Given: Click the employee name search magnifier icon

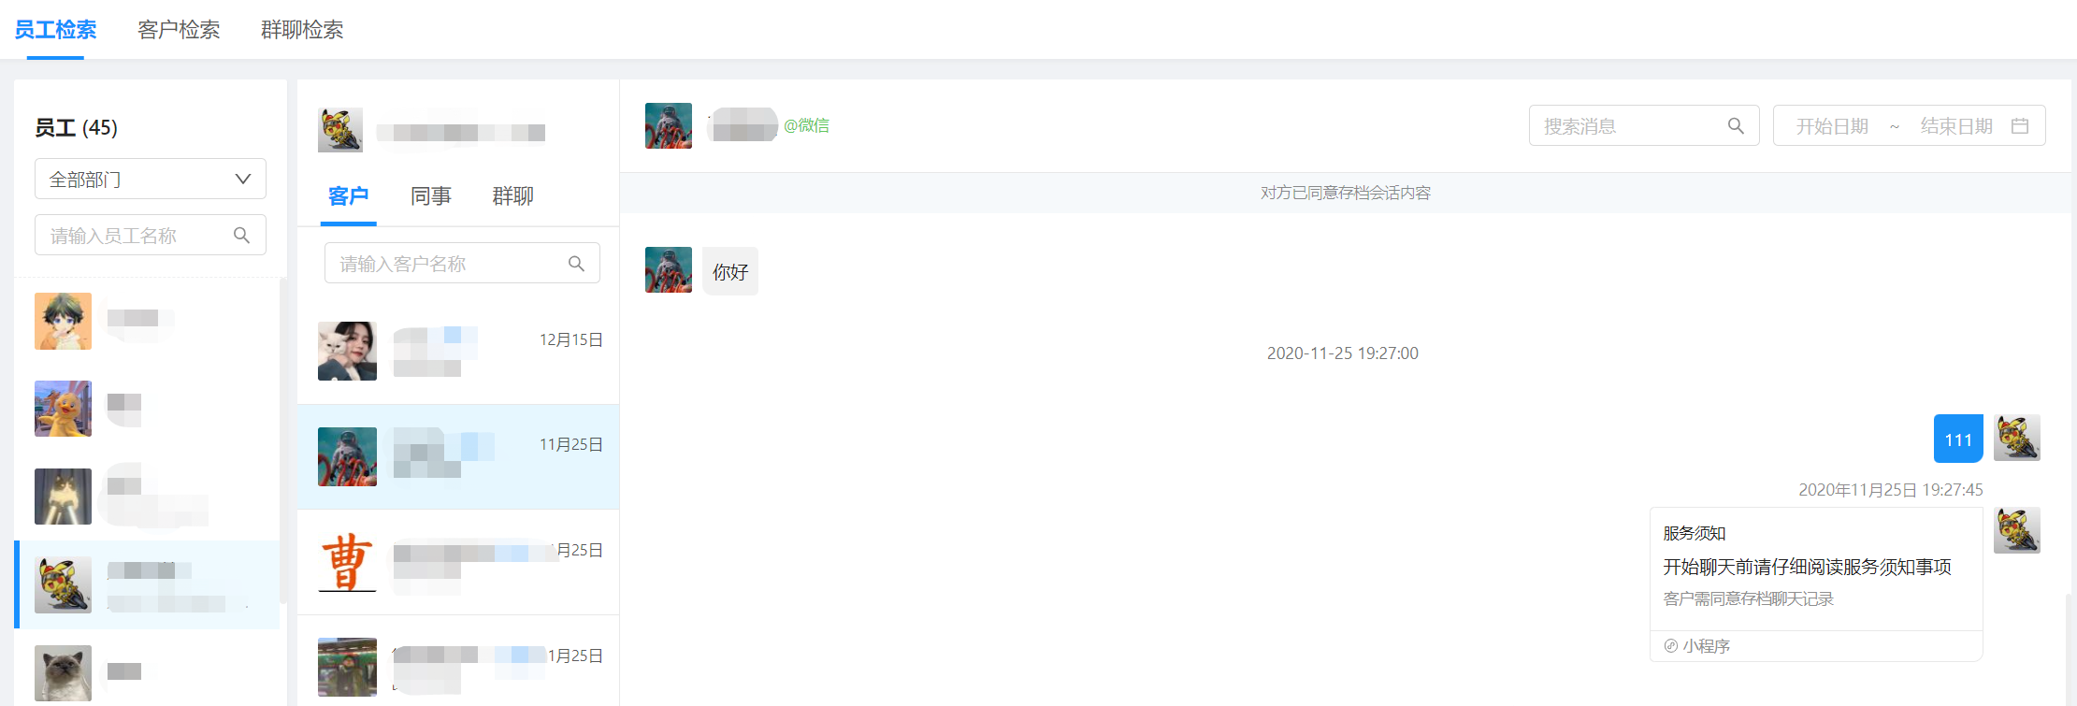Looking at the screenshot, I should tap(241, 236).
